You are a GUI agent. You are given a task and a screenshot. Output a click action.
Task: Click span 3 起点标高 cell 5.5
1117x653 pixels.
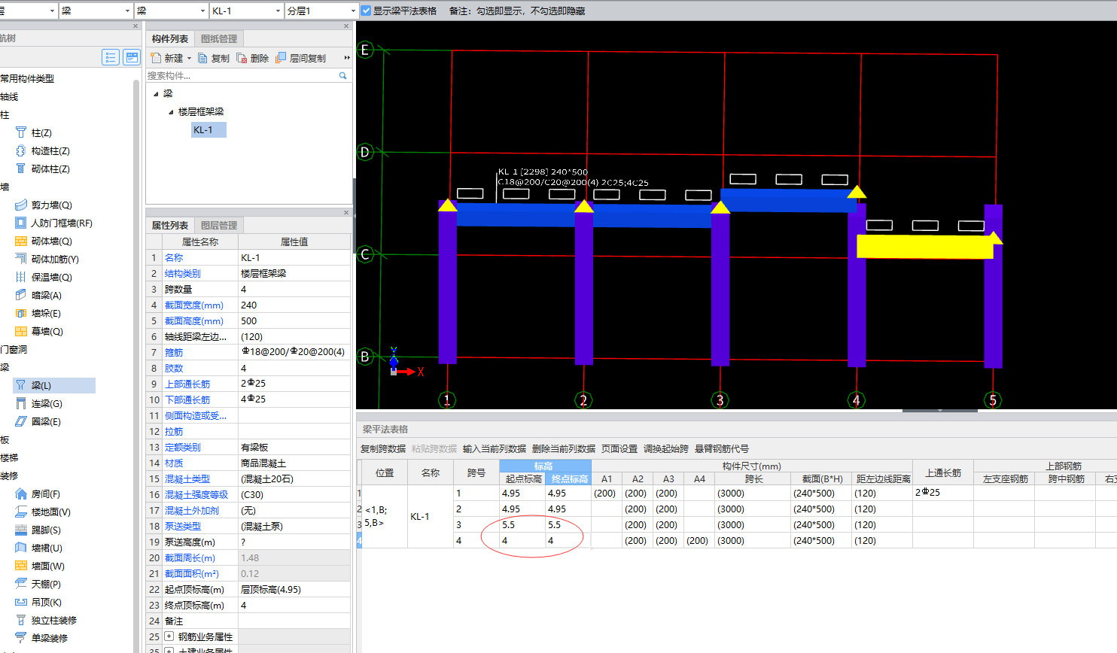click(522, 524)
